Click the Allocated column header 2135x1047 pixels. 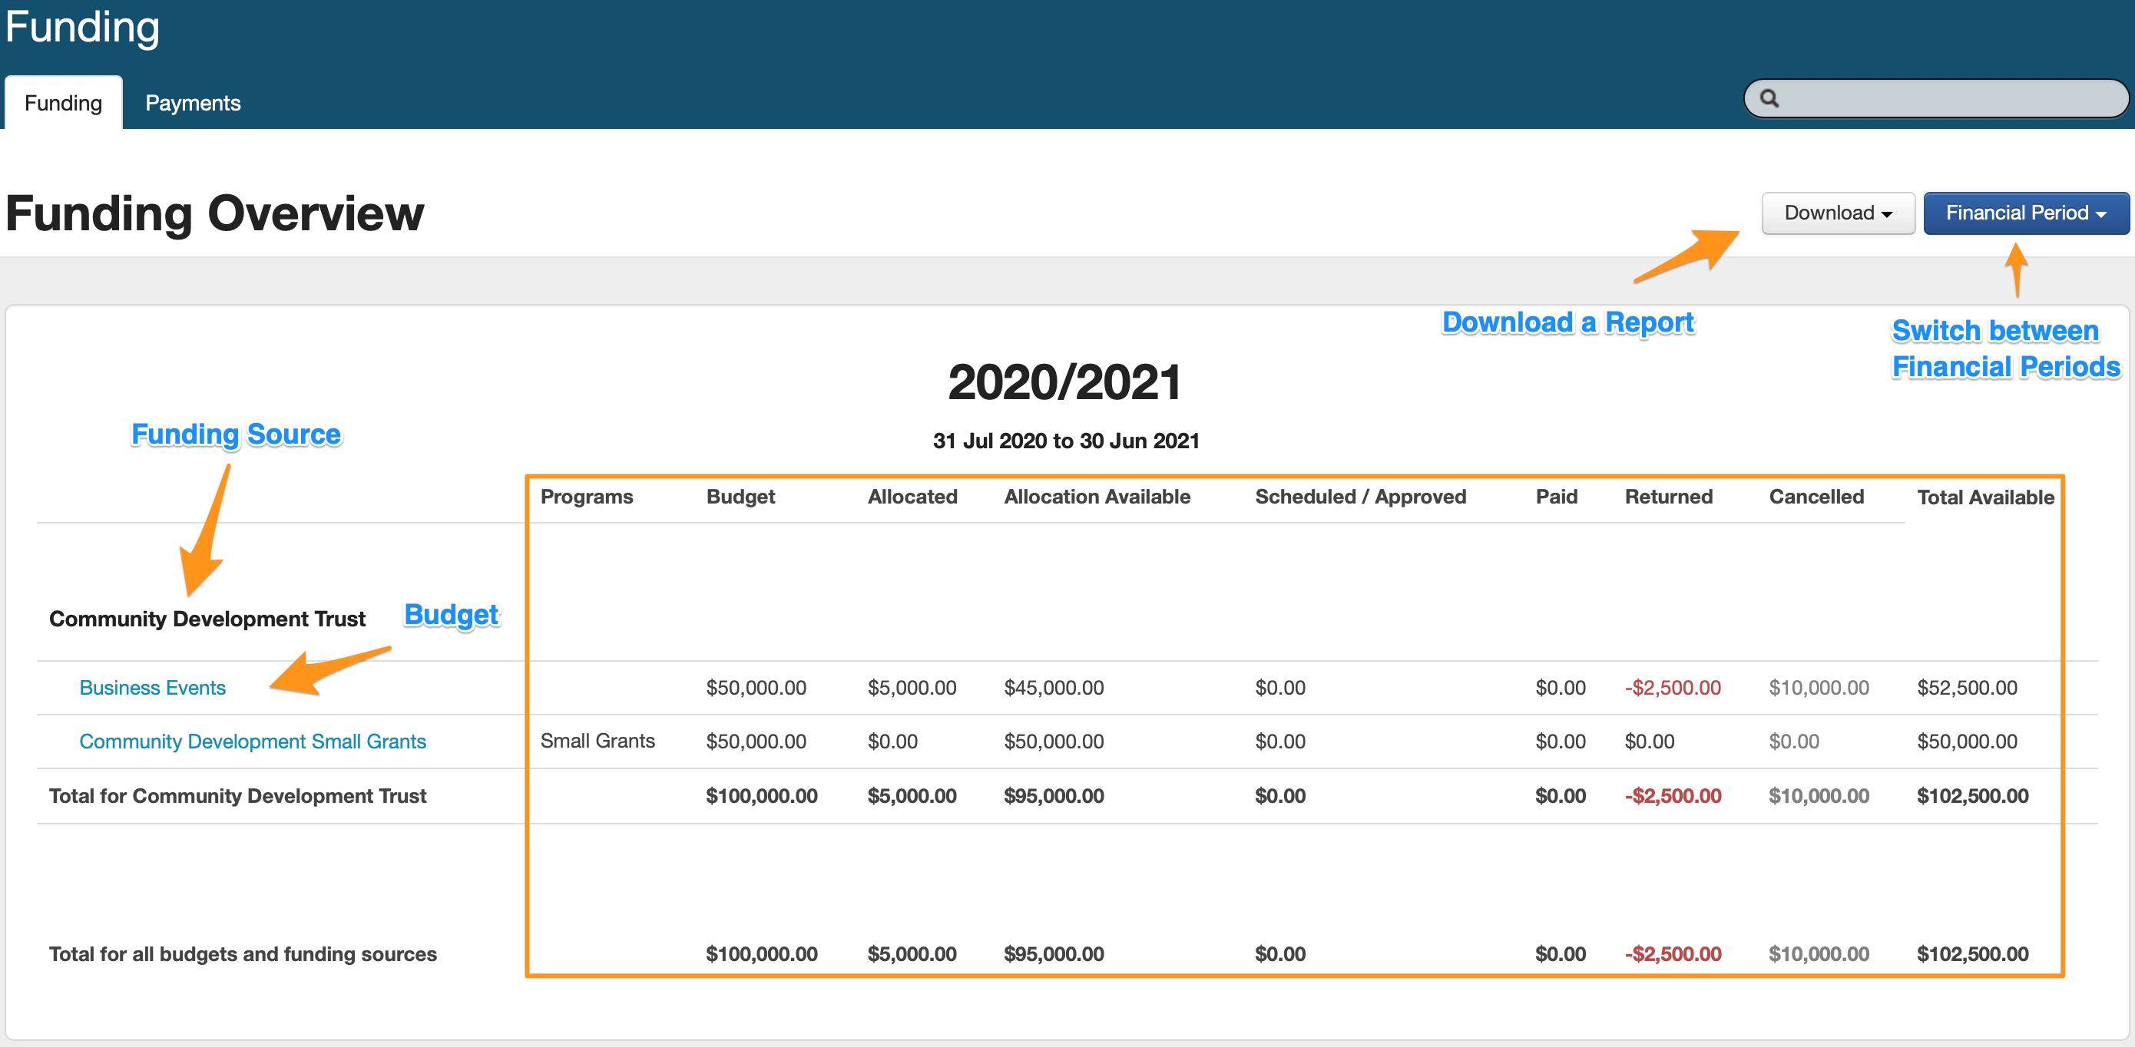point(912,496)
